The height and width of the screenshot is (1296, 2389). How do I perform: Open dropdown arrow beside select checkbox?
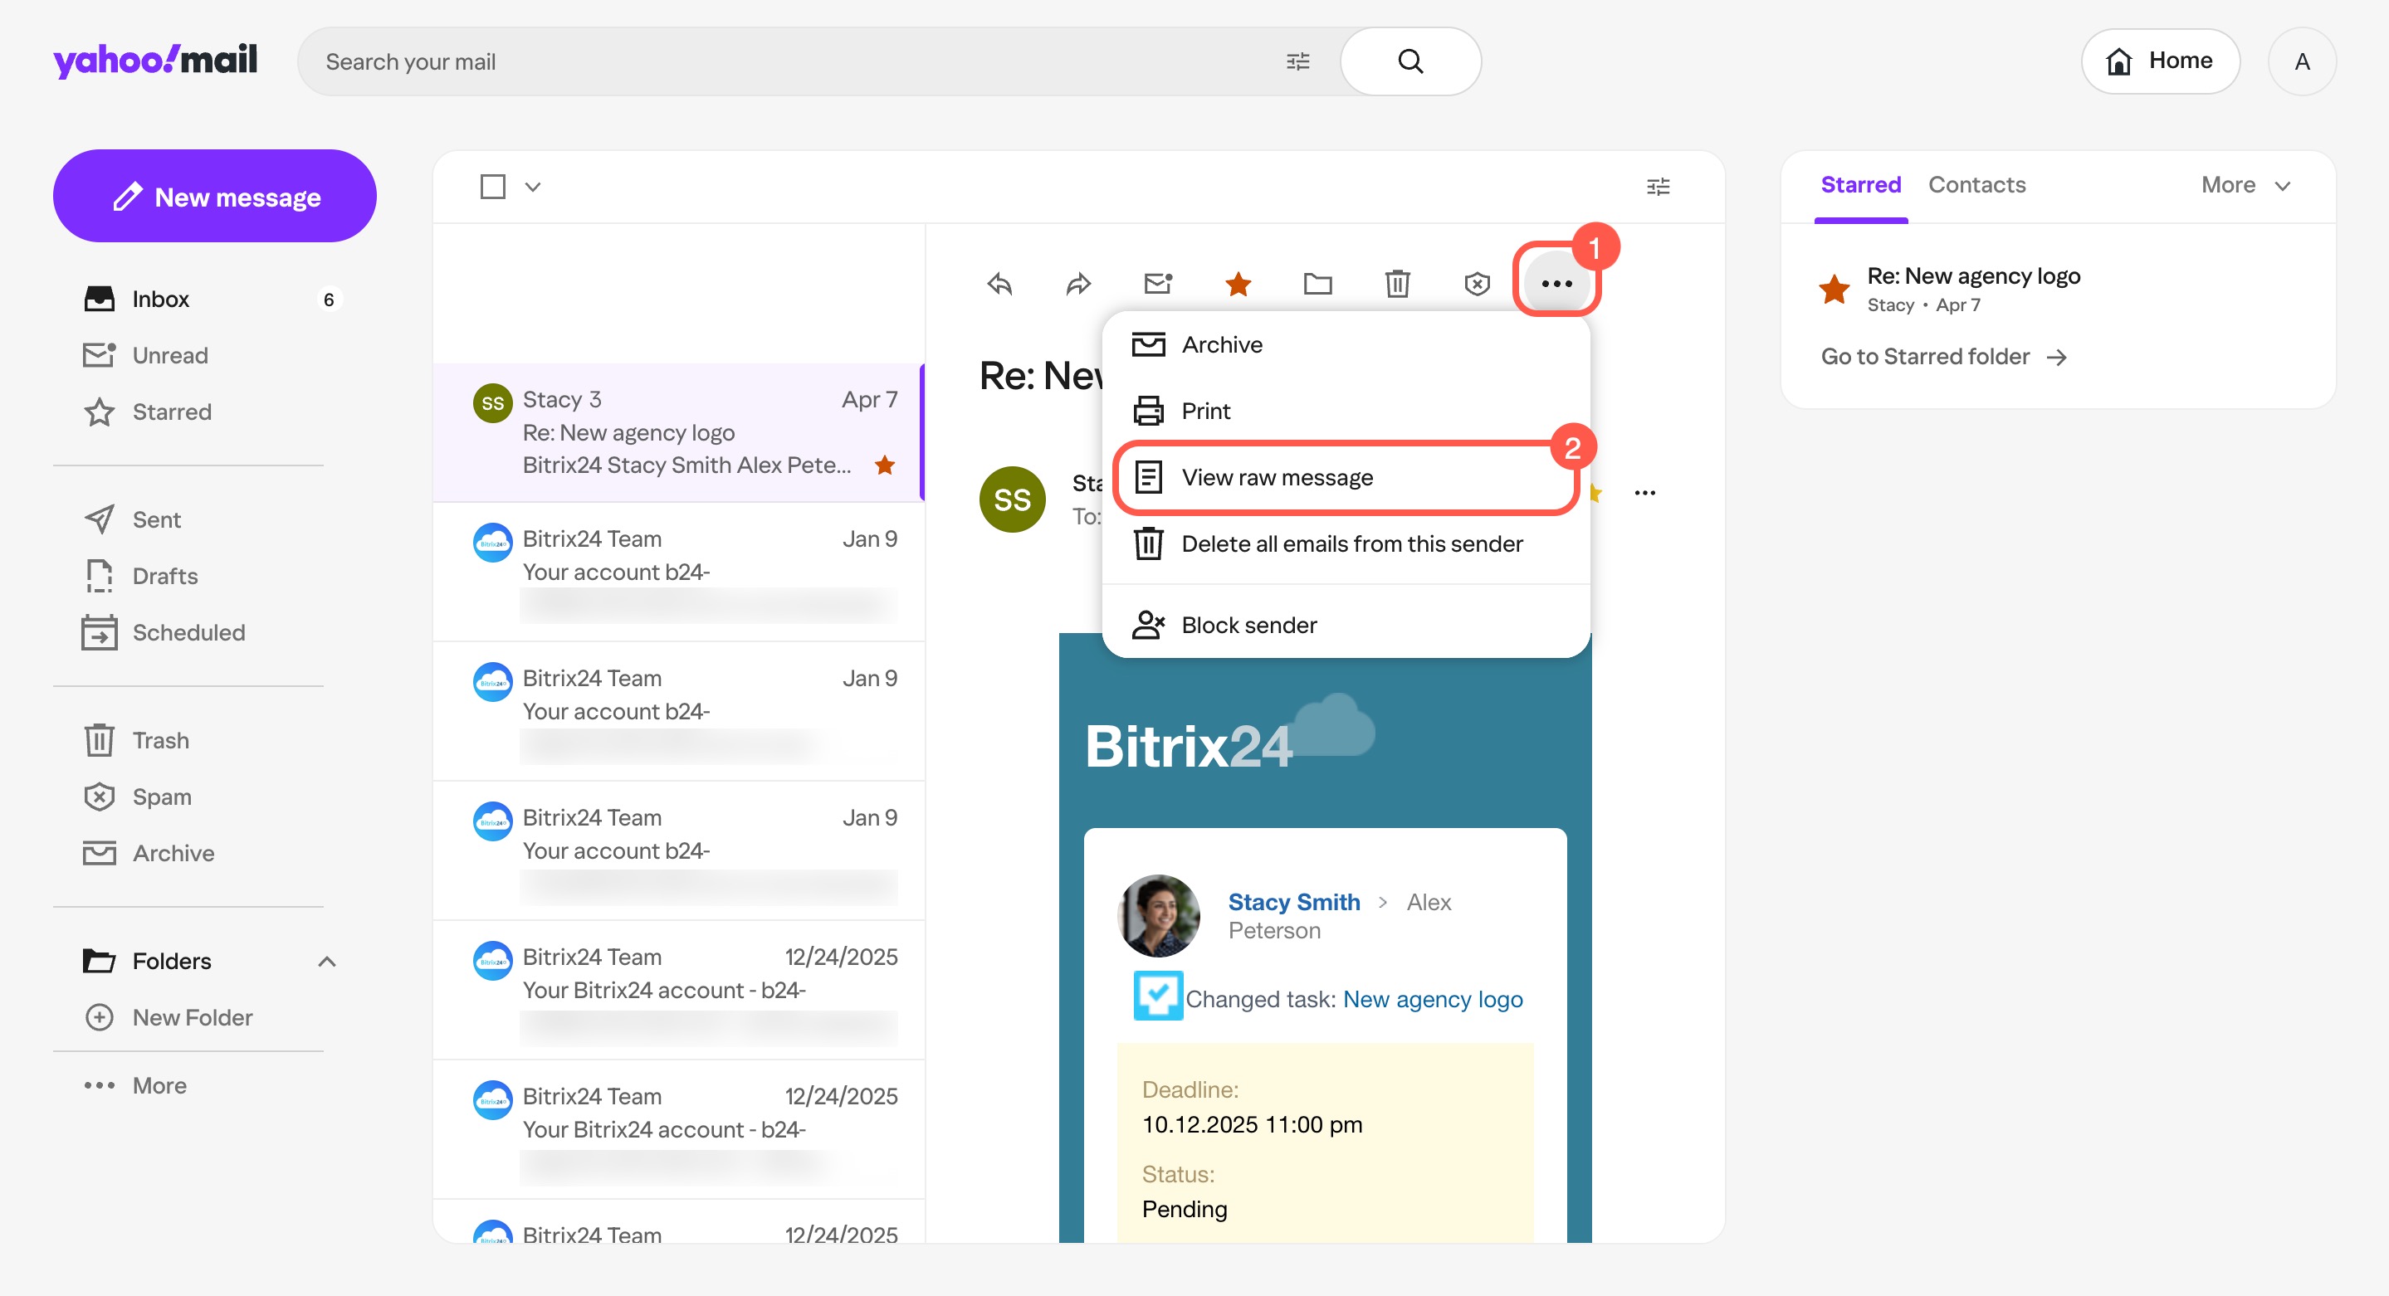[x=532, y=187]
